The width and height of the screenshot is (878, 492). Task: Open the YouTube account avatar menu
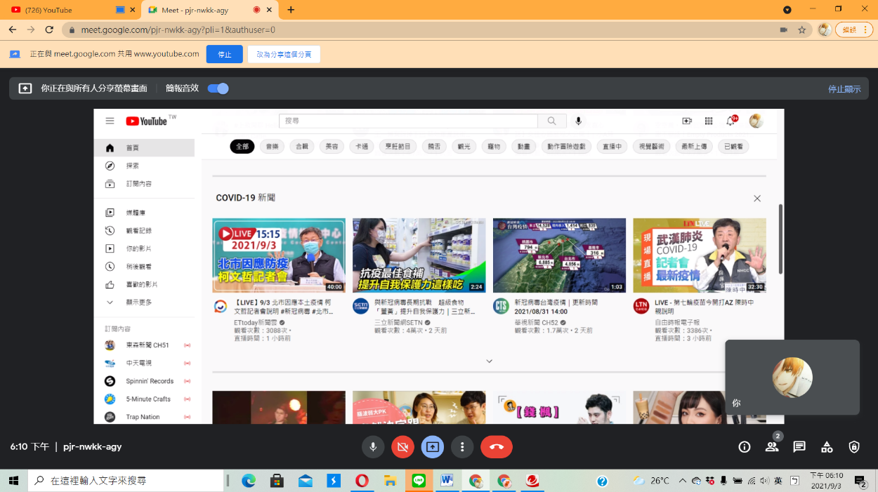pyautogui.click(x=756, y=121)
